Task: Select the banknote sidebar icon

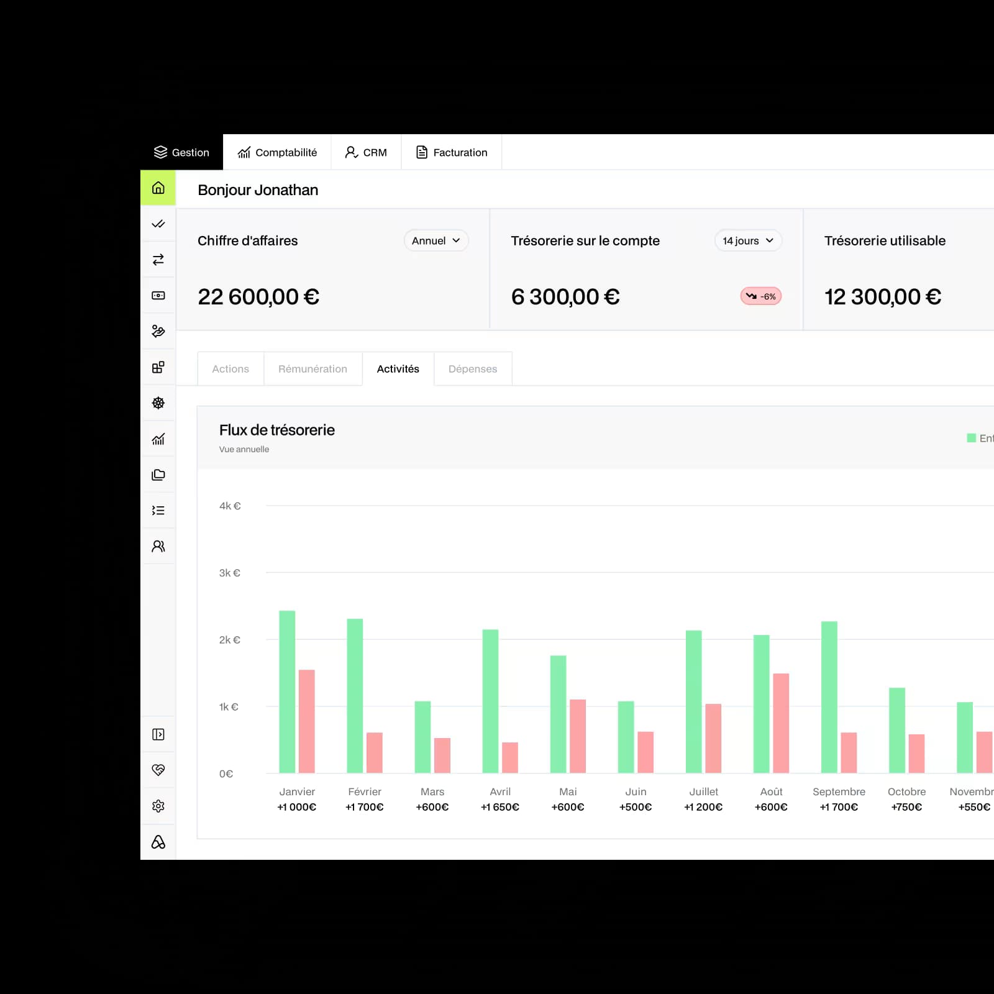Action: click(x=158, y=296)
